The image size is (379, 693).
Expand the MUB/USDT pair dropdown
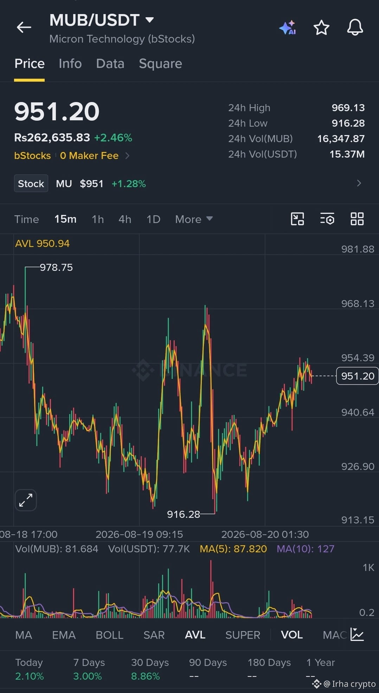tap(150, 20)
